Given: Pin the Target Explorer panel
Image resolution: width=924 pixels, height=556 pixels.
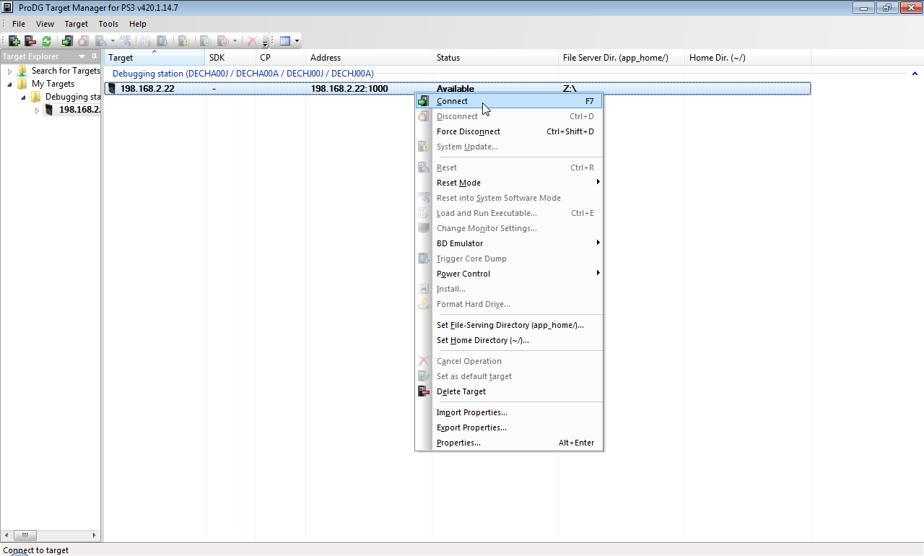Looking at the screenshot, I should point(94,56).
